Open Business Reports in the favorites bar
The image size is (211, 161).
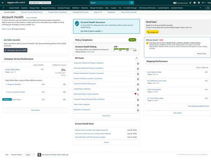(x=163, y=8)
